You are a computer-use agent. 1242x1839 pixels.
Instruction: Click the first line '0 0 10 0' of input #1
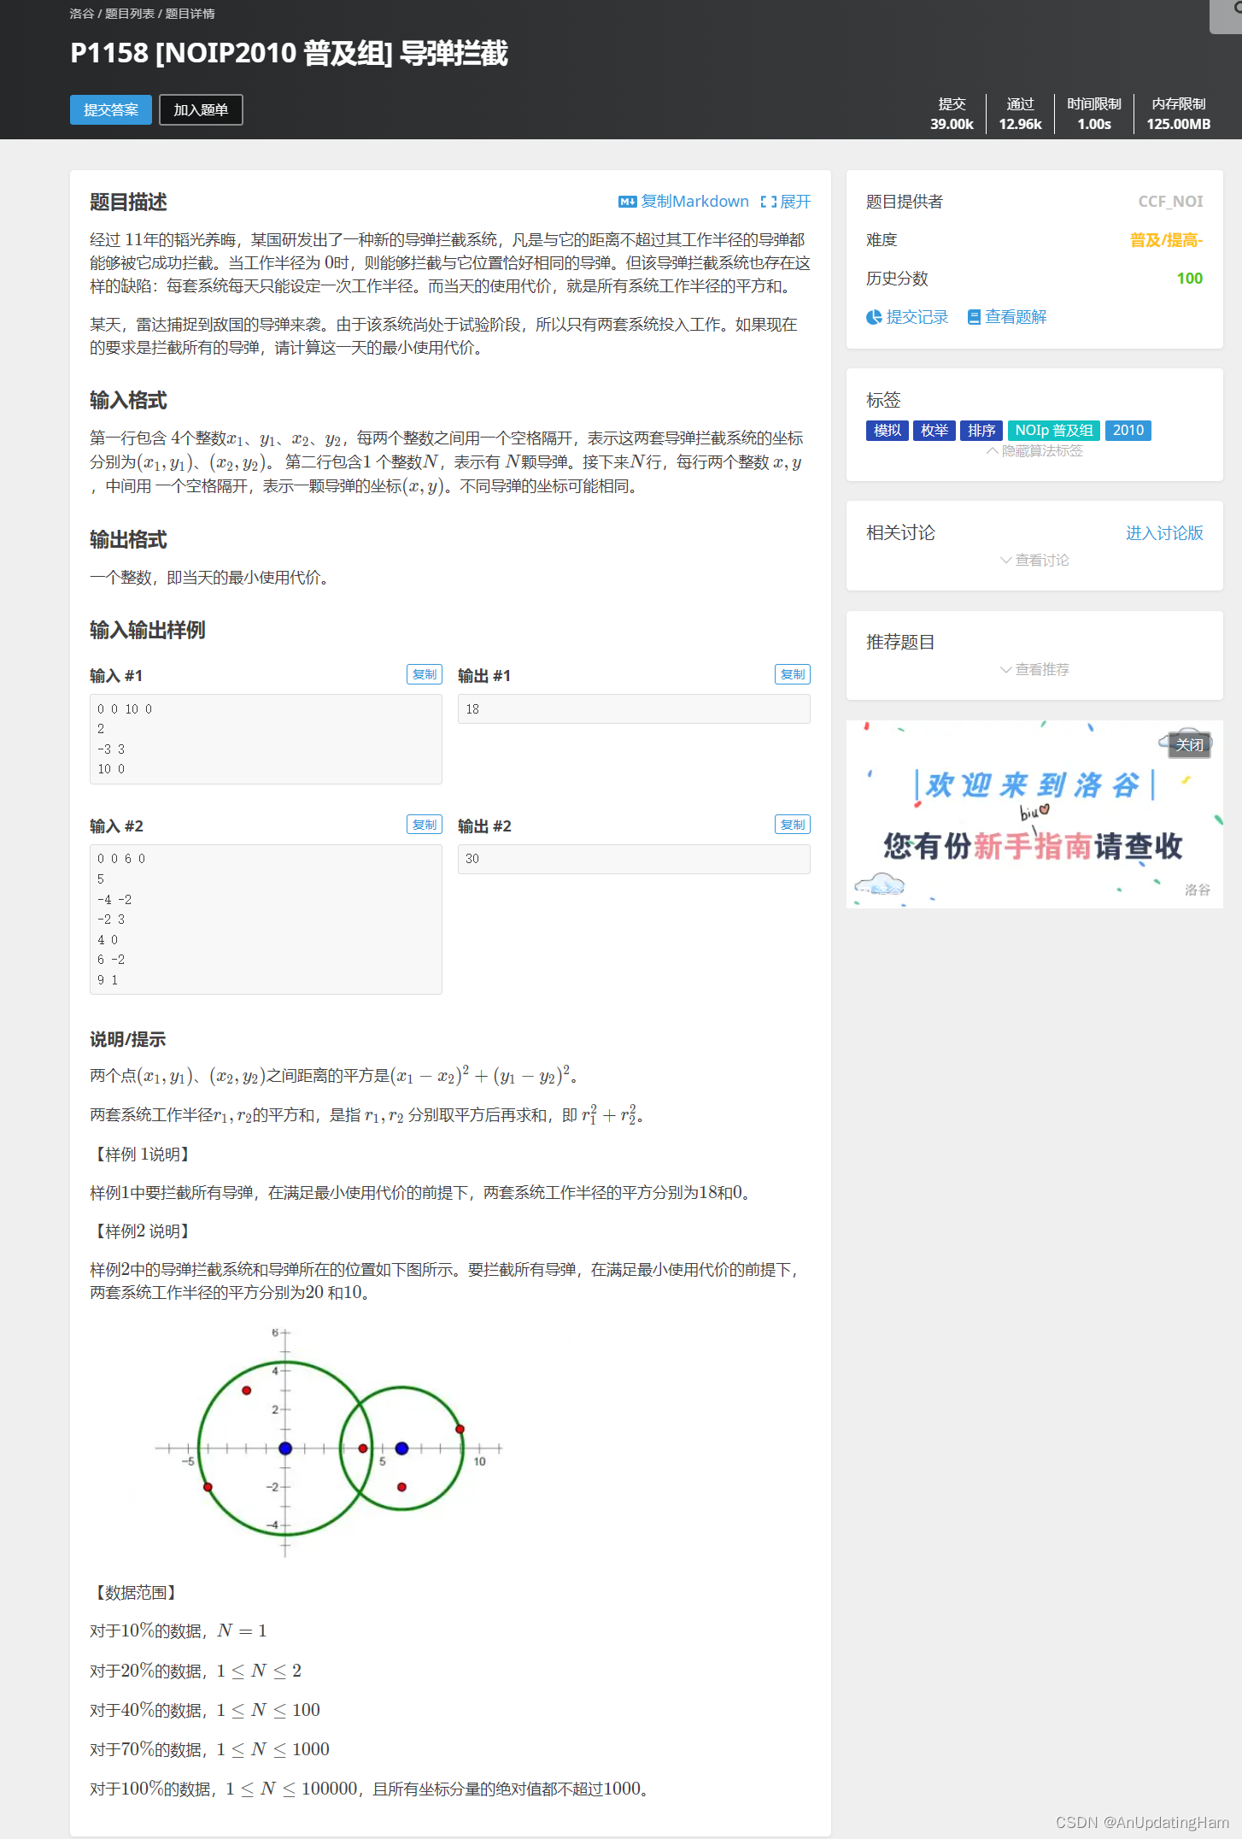(125, 709)
